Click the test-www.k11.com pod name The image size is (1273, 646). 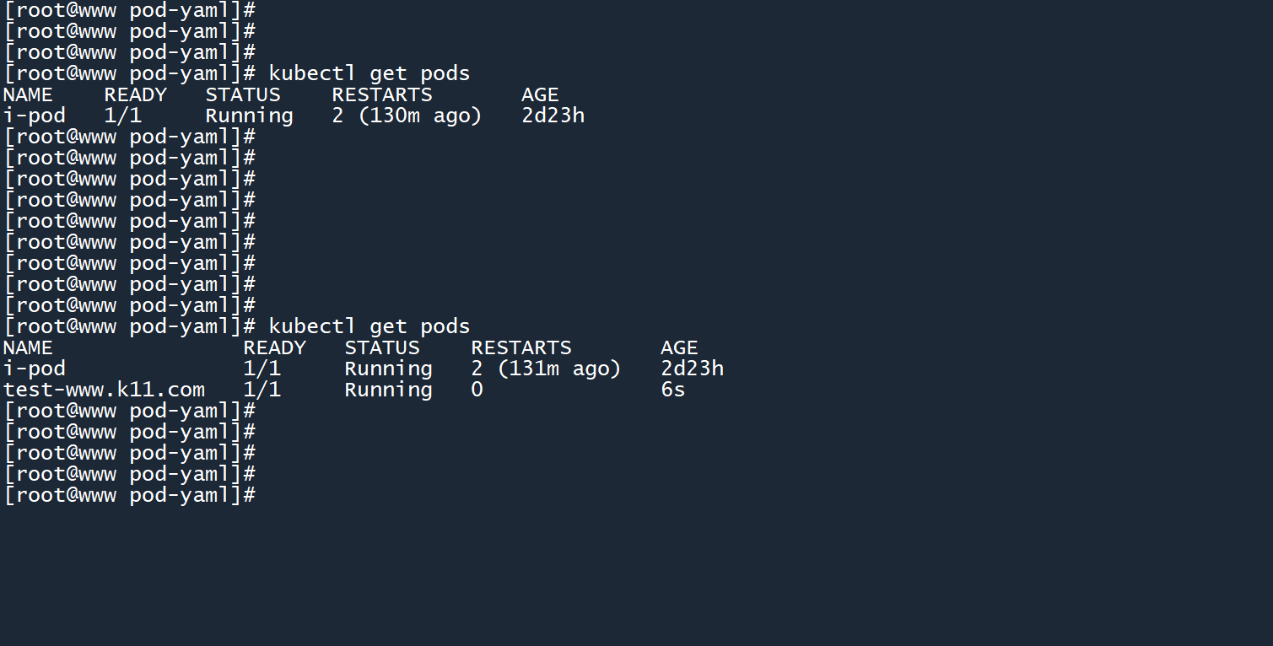104,390
